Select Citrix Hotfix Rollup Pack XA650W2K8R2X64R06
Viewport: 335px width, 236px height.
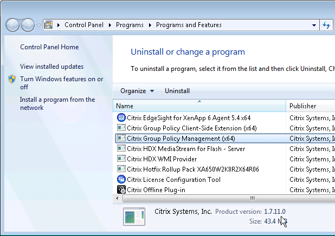click(225, 169)
